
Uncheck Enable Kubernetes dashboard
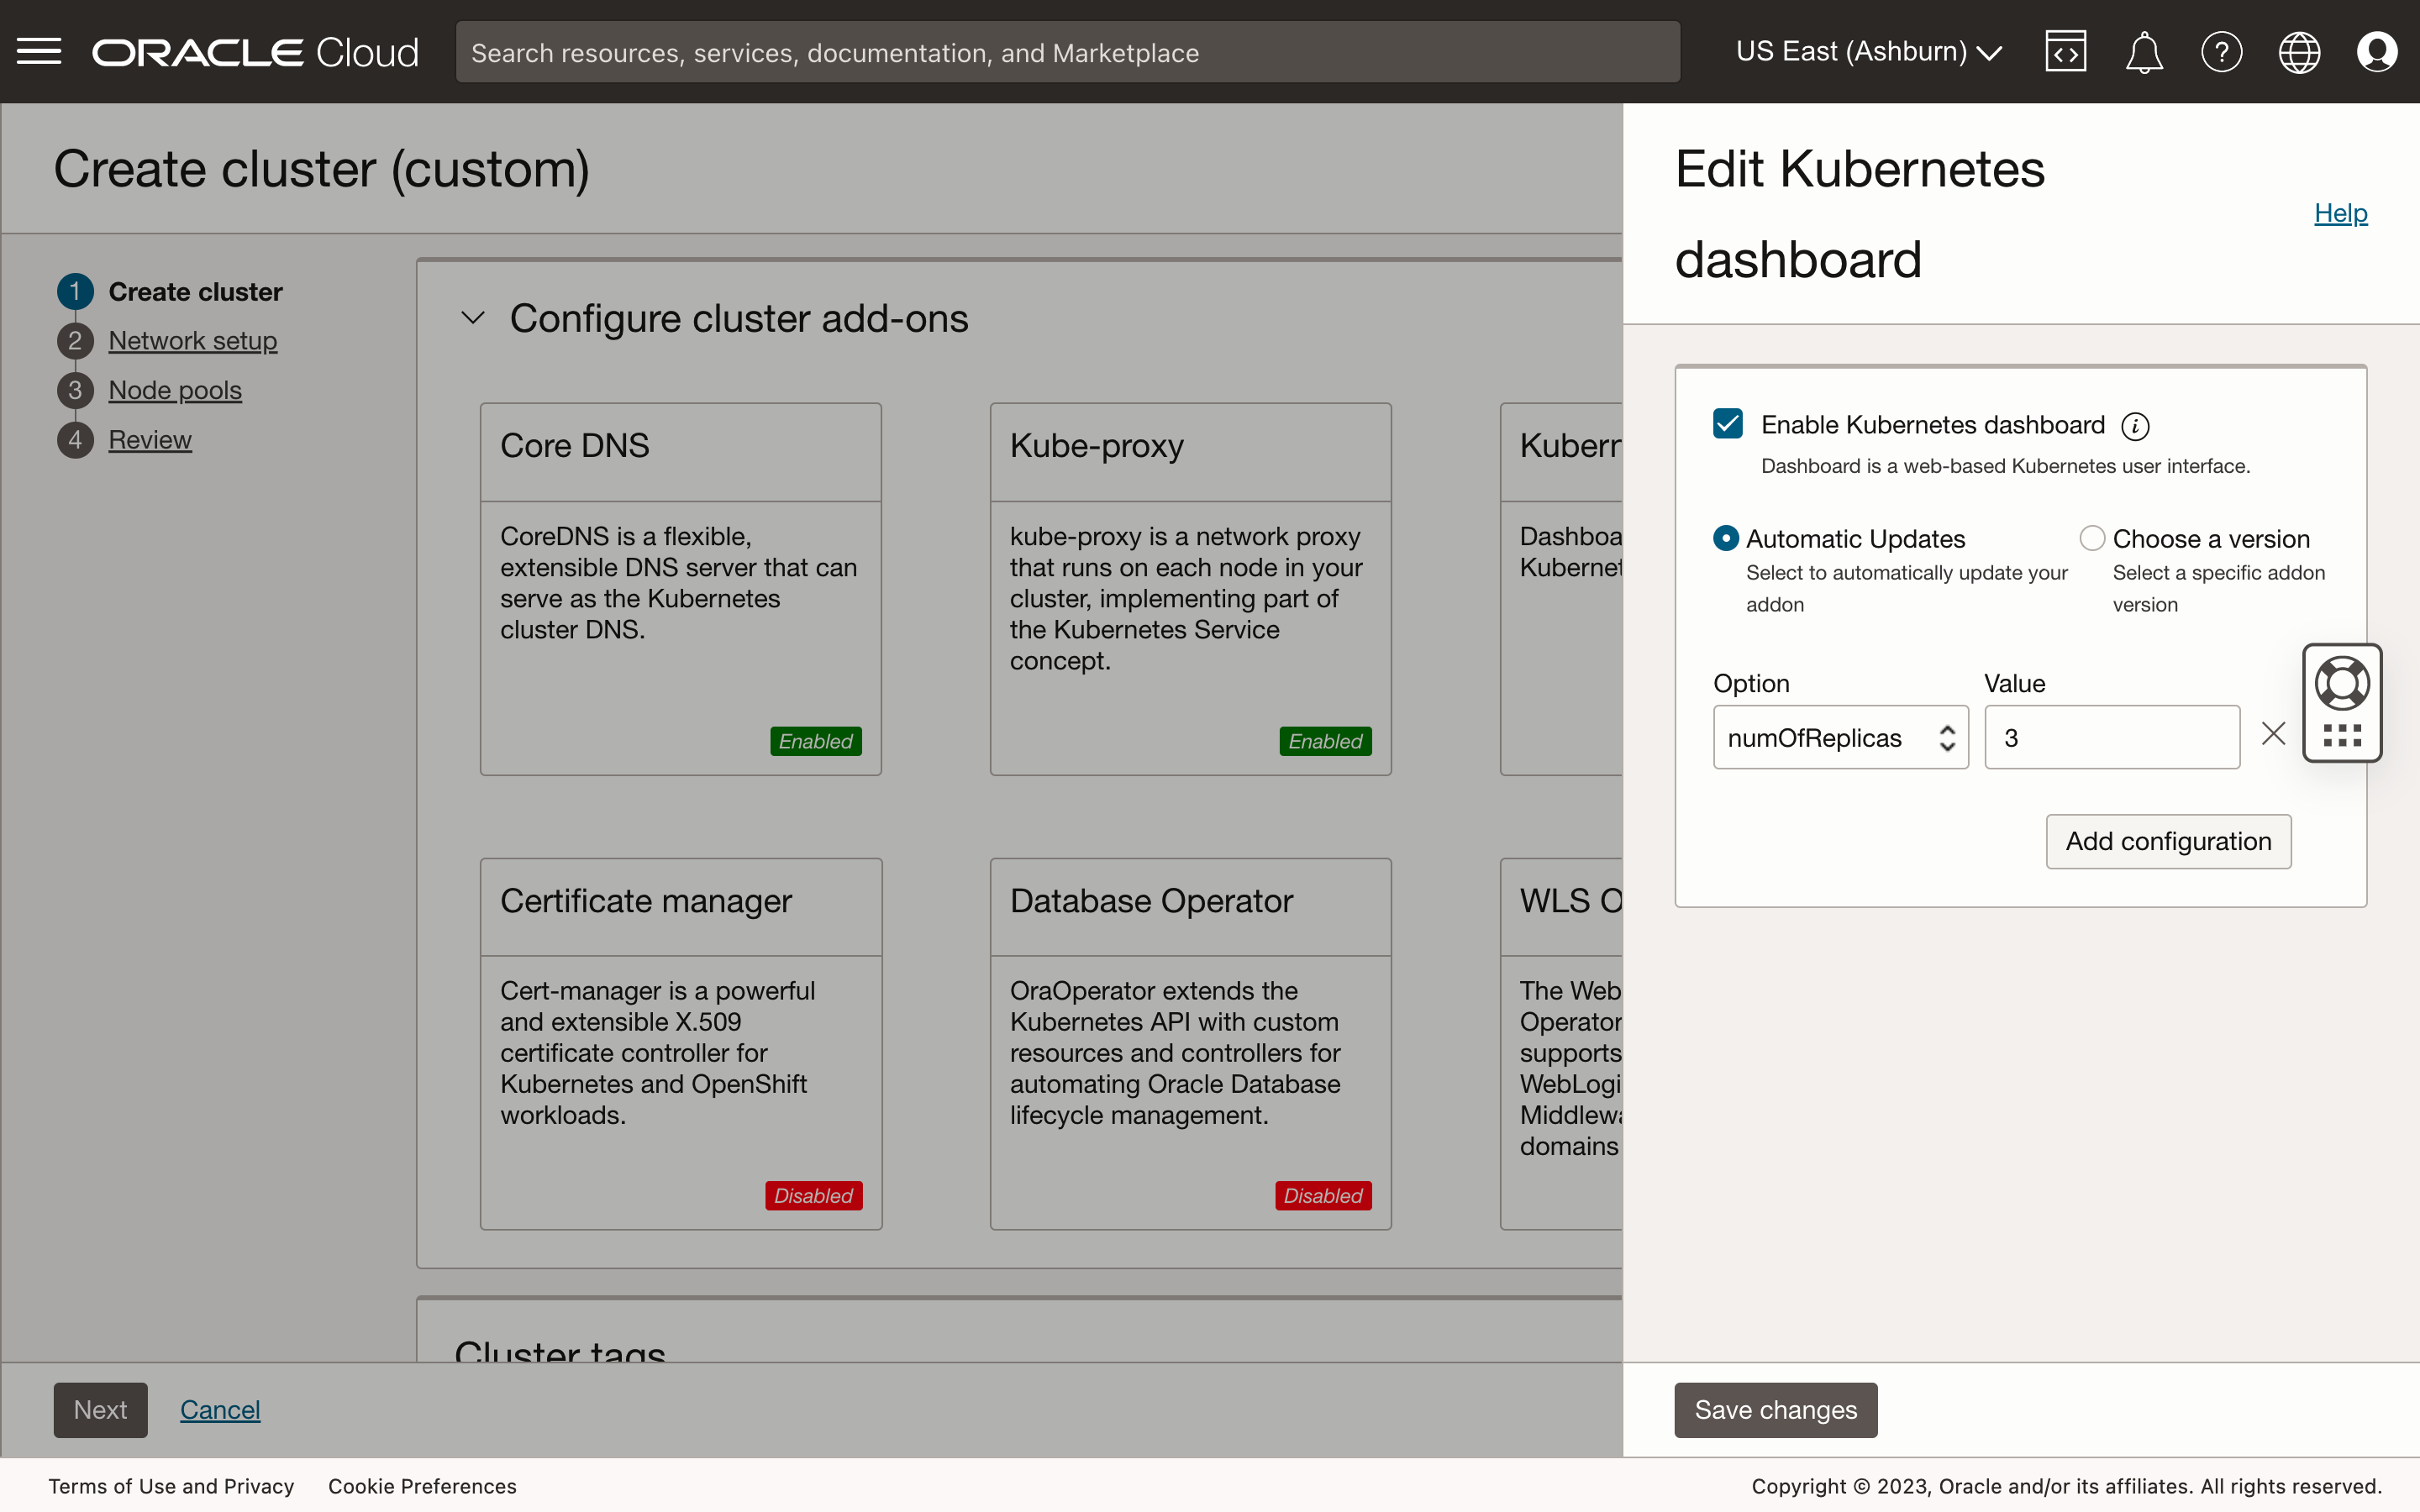pos(1727,423)
